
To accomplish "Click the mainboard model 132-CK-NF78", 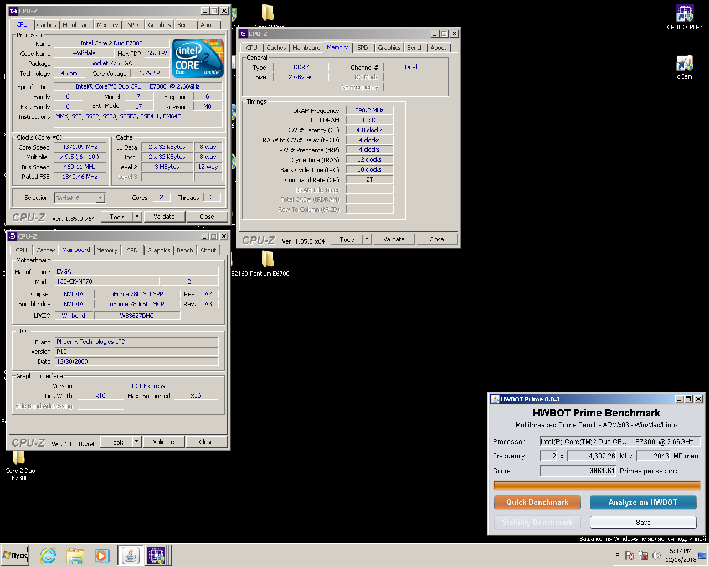I will click(x=107, y=281).
